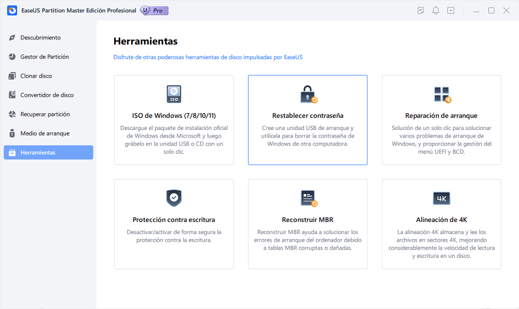Click the Reparación de arranque Windows icon
The width and height of the screenshot is (519, 309).
tap(442, 95)
